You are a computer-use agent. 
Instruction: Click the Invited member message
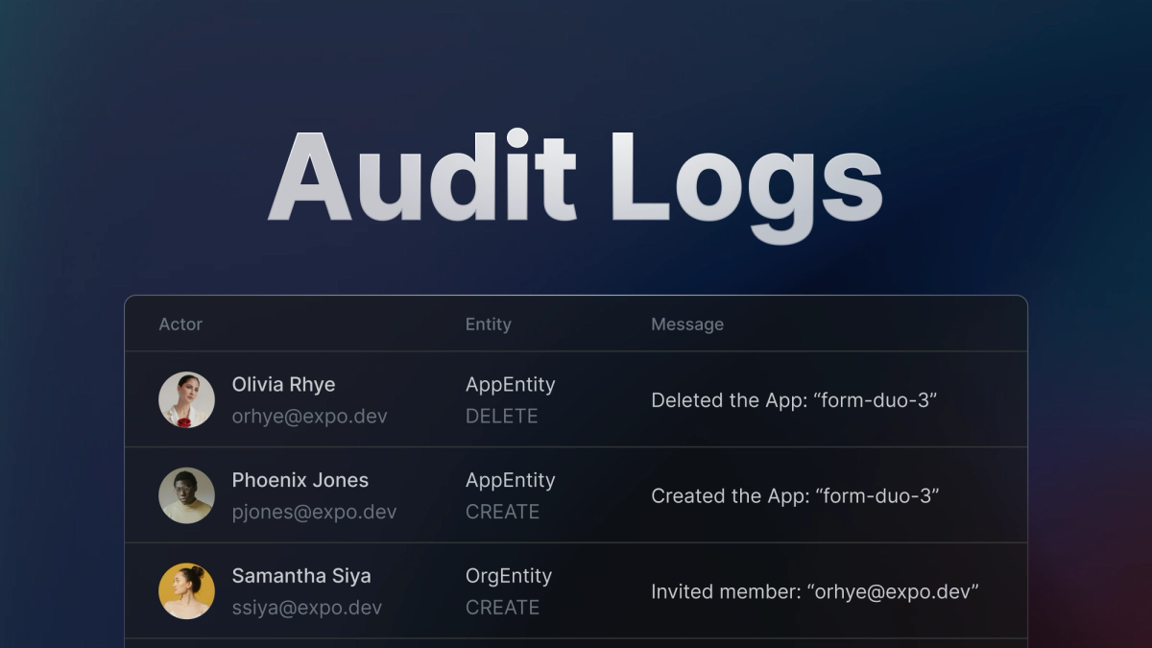point(815,592)
